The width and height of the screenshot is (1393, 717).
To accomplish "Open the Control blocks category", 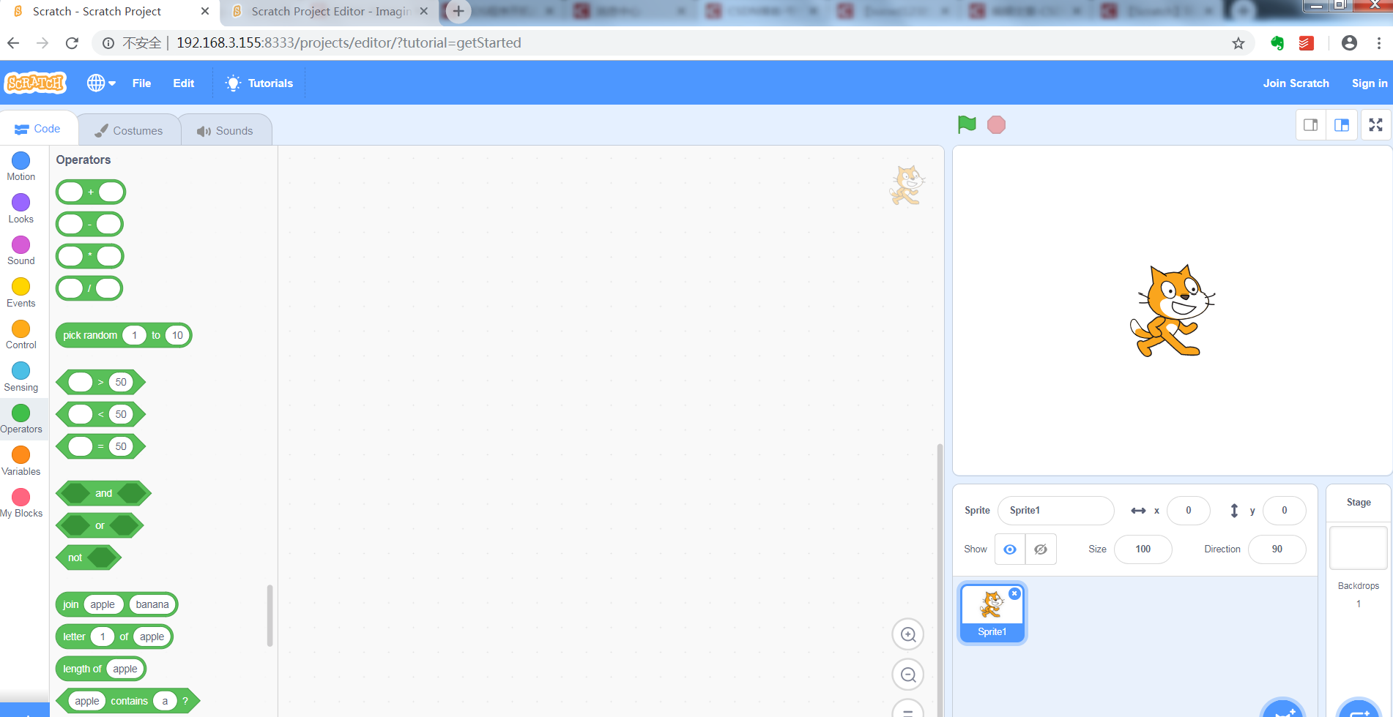I will tap(20, 334).
